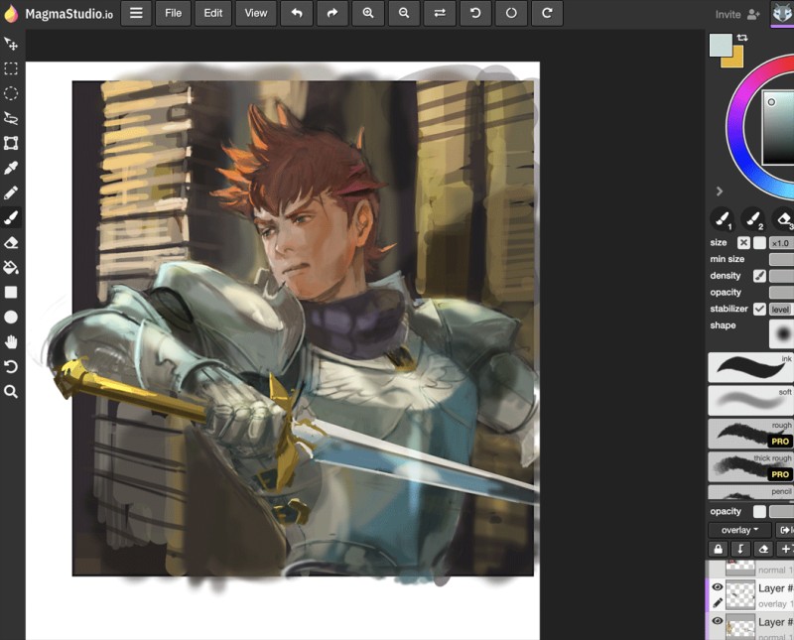
Task: Click the Invite button
Action: [737, 14]
